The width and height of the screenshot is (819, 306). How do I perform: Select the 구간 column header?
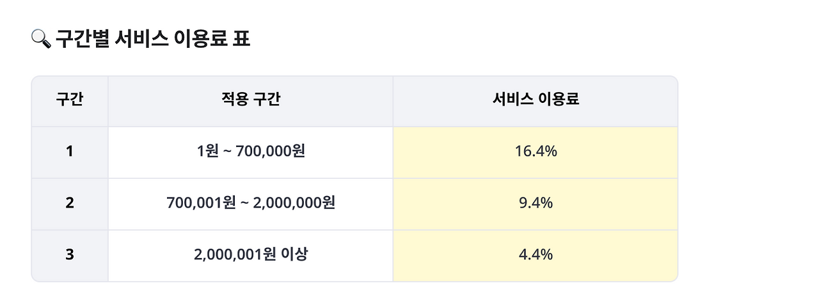(x=70, y=101)
